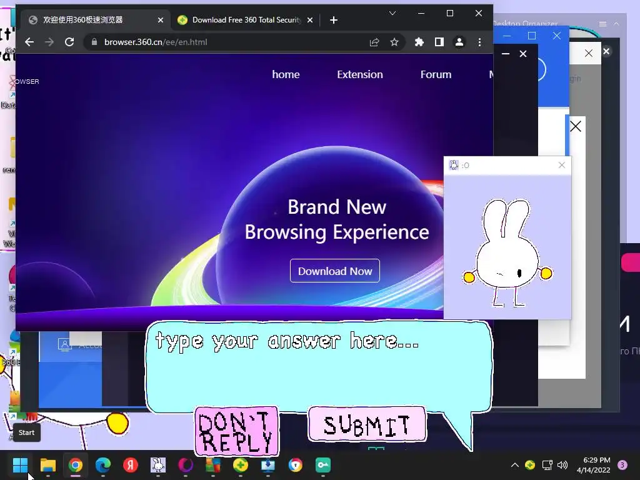This screenshot has width=640, height=480.
Task: Open Opera GX purple ring taskbar icon
Action: 186,465
